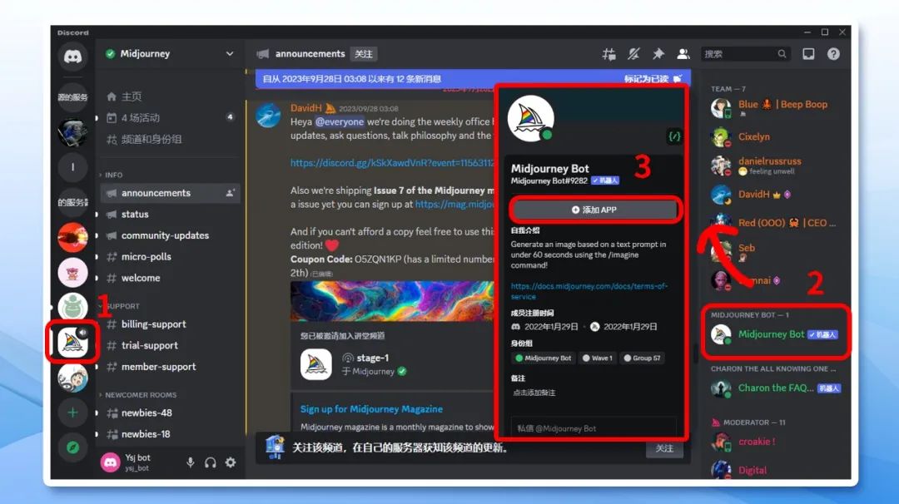The image size is (899, 504).
Task: Click the 私信 @Midjourney Bot message field
Action: click(594, 427)
